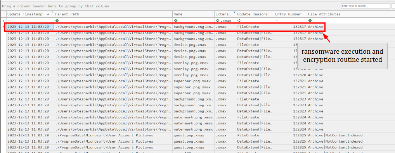Sort by the Update Timestamp column header
Image resolution: width=395 pixels, height=153 pixels.
point(30,14)
